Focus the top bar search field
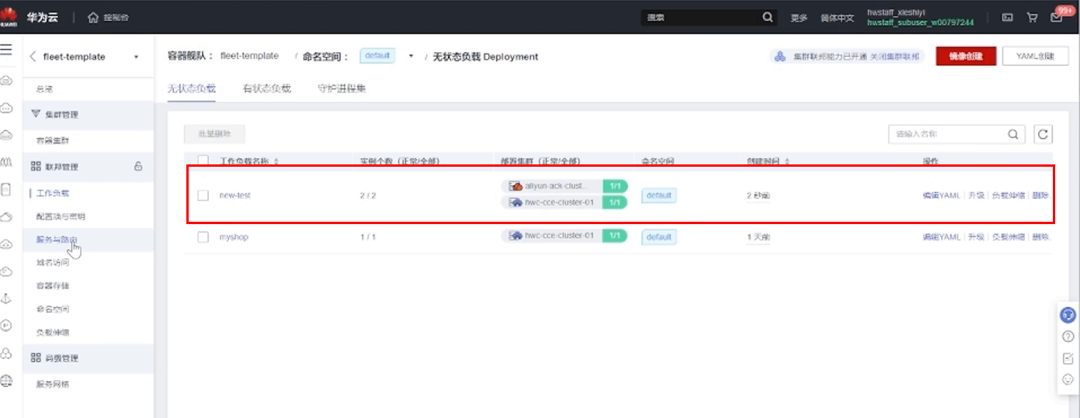This screenshot has height=418, width=1080. pyautogui.click(x=700, y=17)
